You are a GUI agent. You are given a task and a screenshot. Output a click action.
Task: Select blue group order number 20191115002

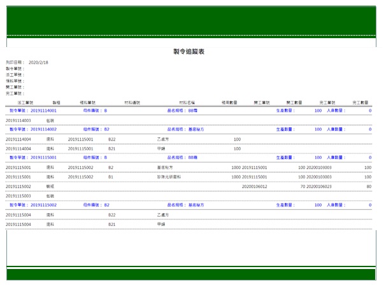click(43, 205)
